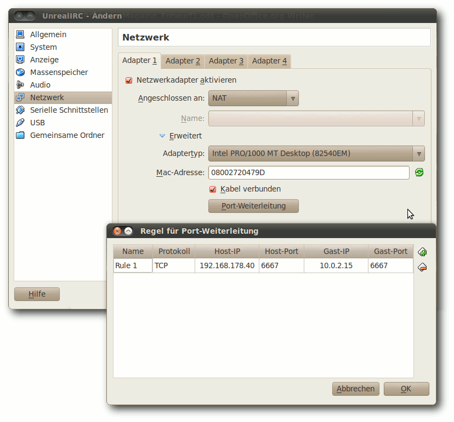
Task: Click the Port-Weiterleitung button
Action: (x=253, y=206)
